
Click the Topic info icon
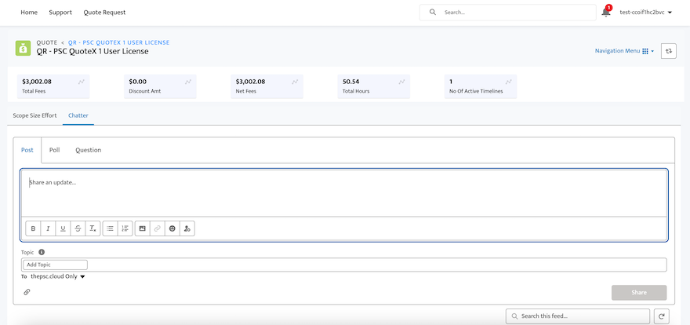[x=42, y=252]
